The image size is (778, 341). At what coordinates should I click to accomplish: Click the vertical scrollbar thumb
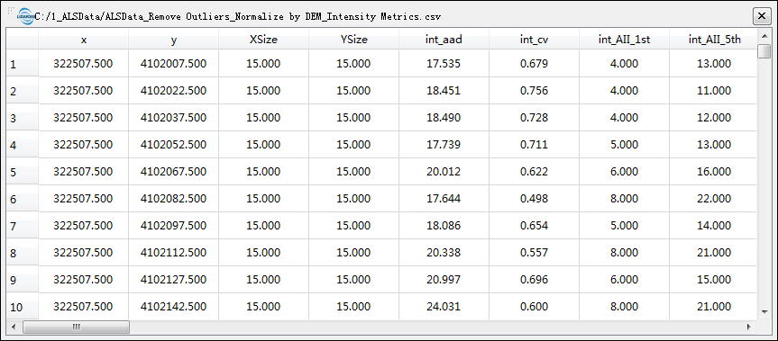[764, 51]
